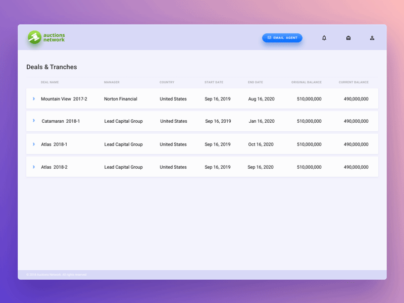Click the Jan 16, 2020 end date
404x303 pixels.
[262, 121]
